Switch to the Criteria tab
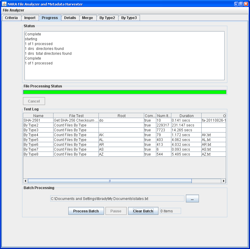This screenshot has height=249, width=250. (11, 18)
